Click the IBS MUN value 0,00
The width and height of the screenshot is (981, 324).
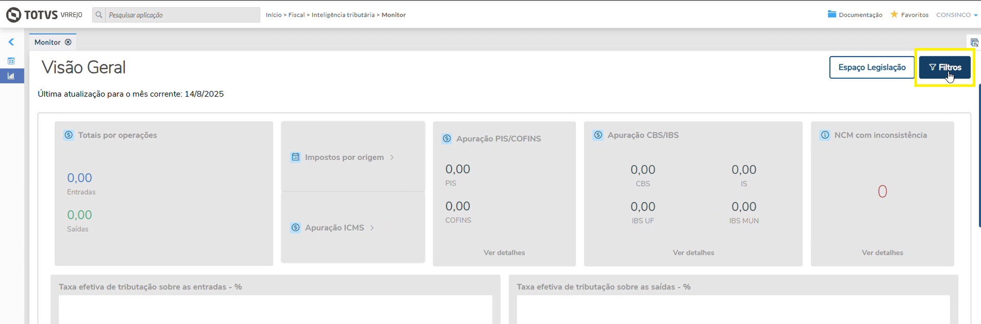(x=744, y=206)
